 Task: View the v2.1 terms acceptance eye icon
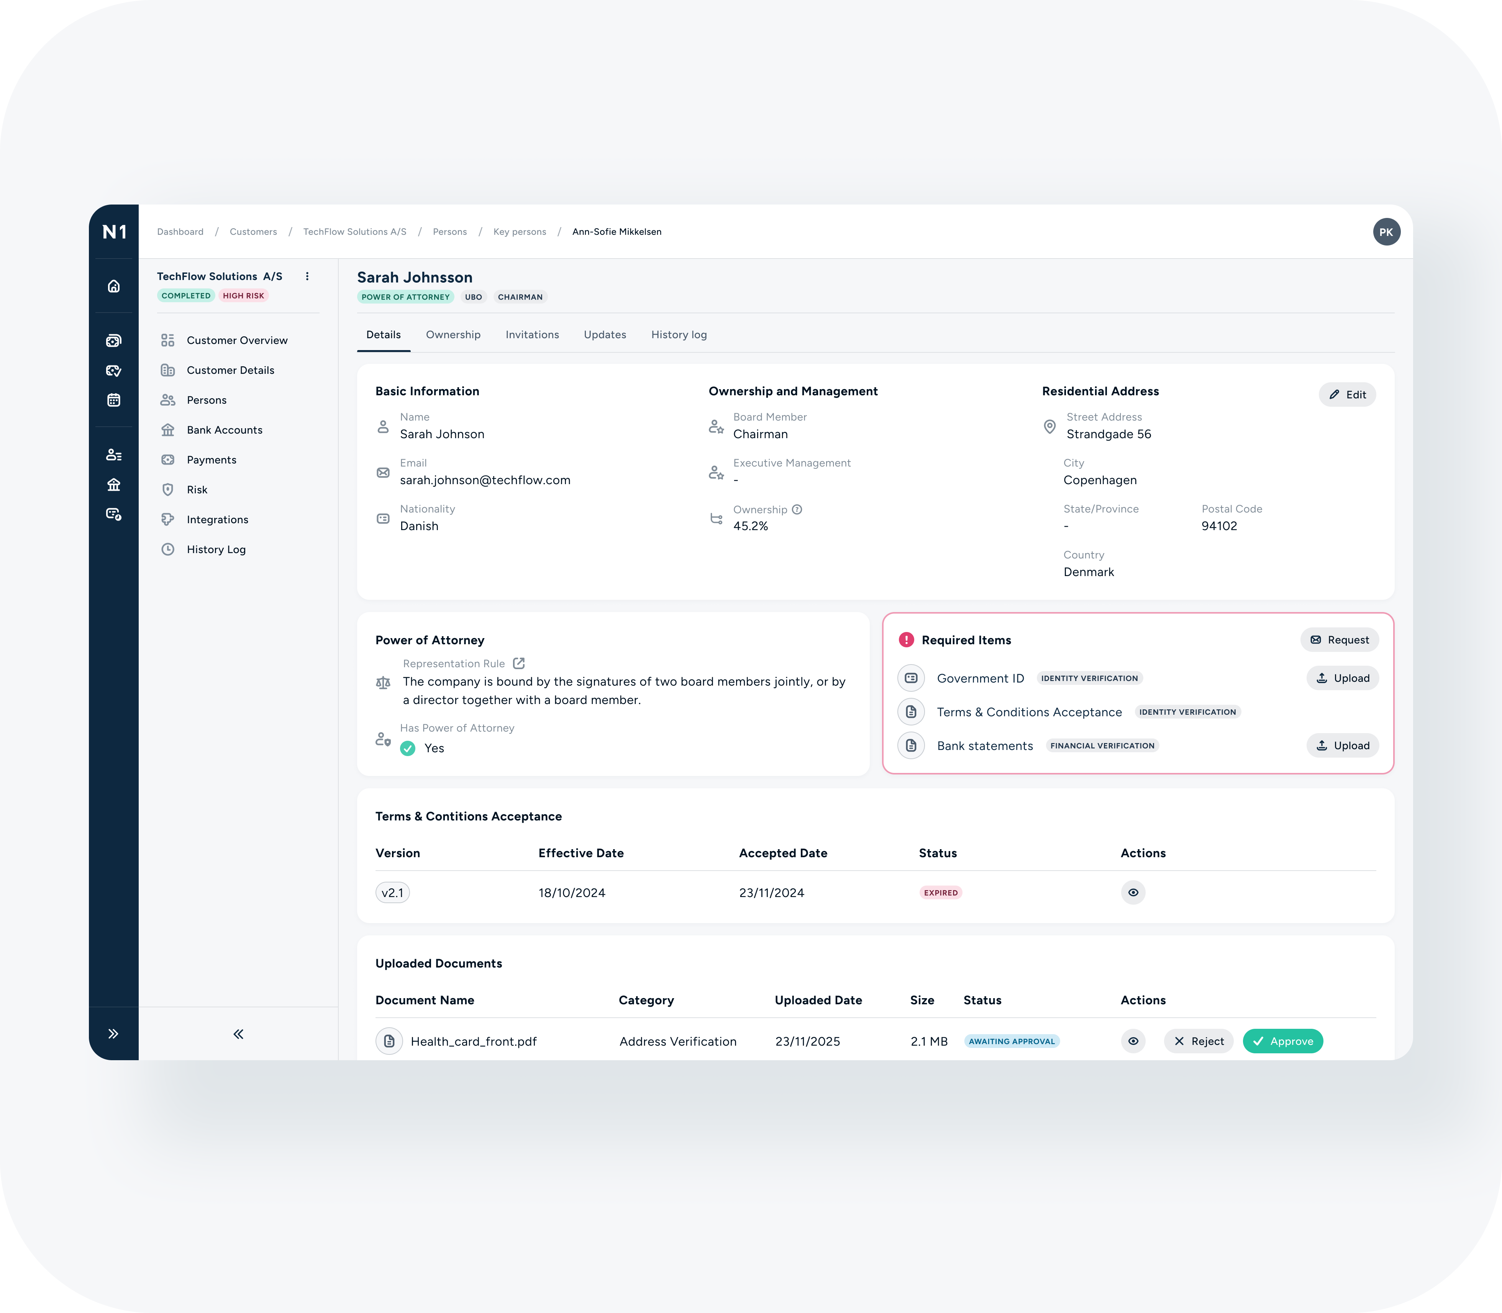pos(1133,892)
